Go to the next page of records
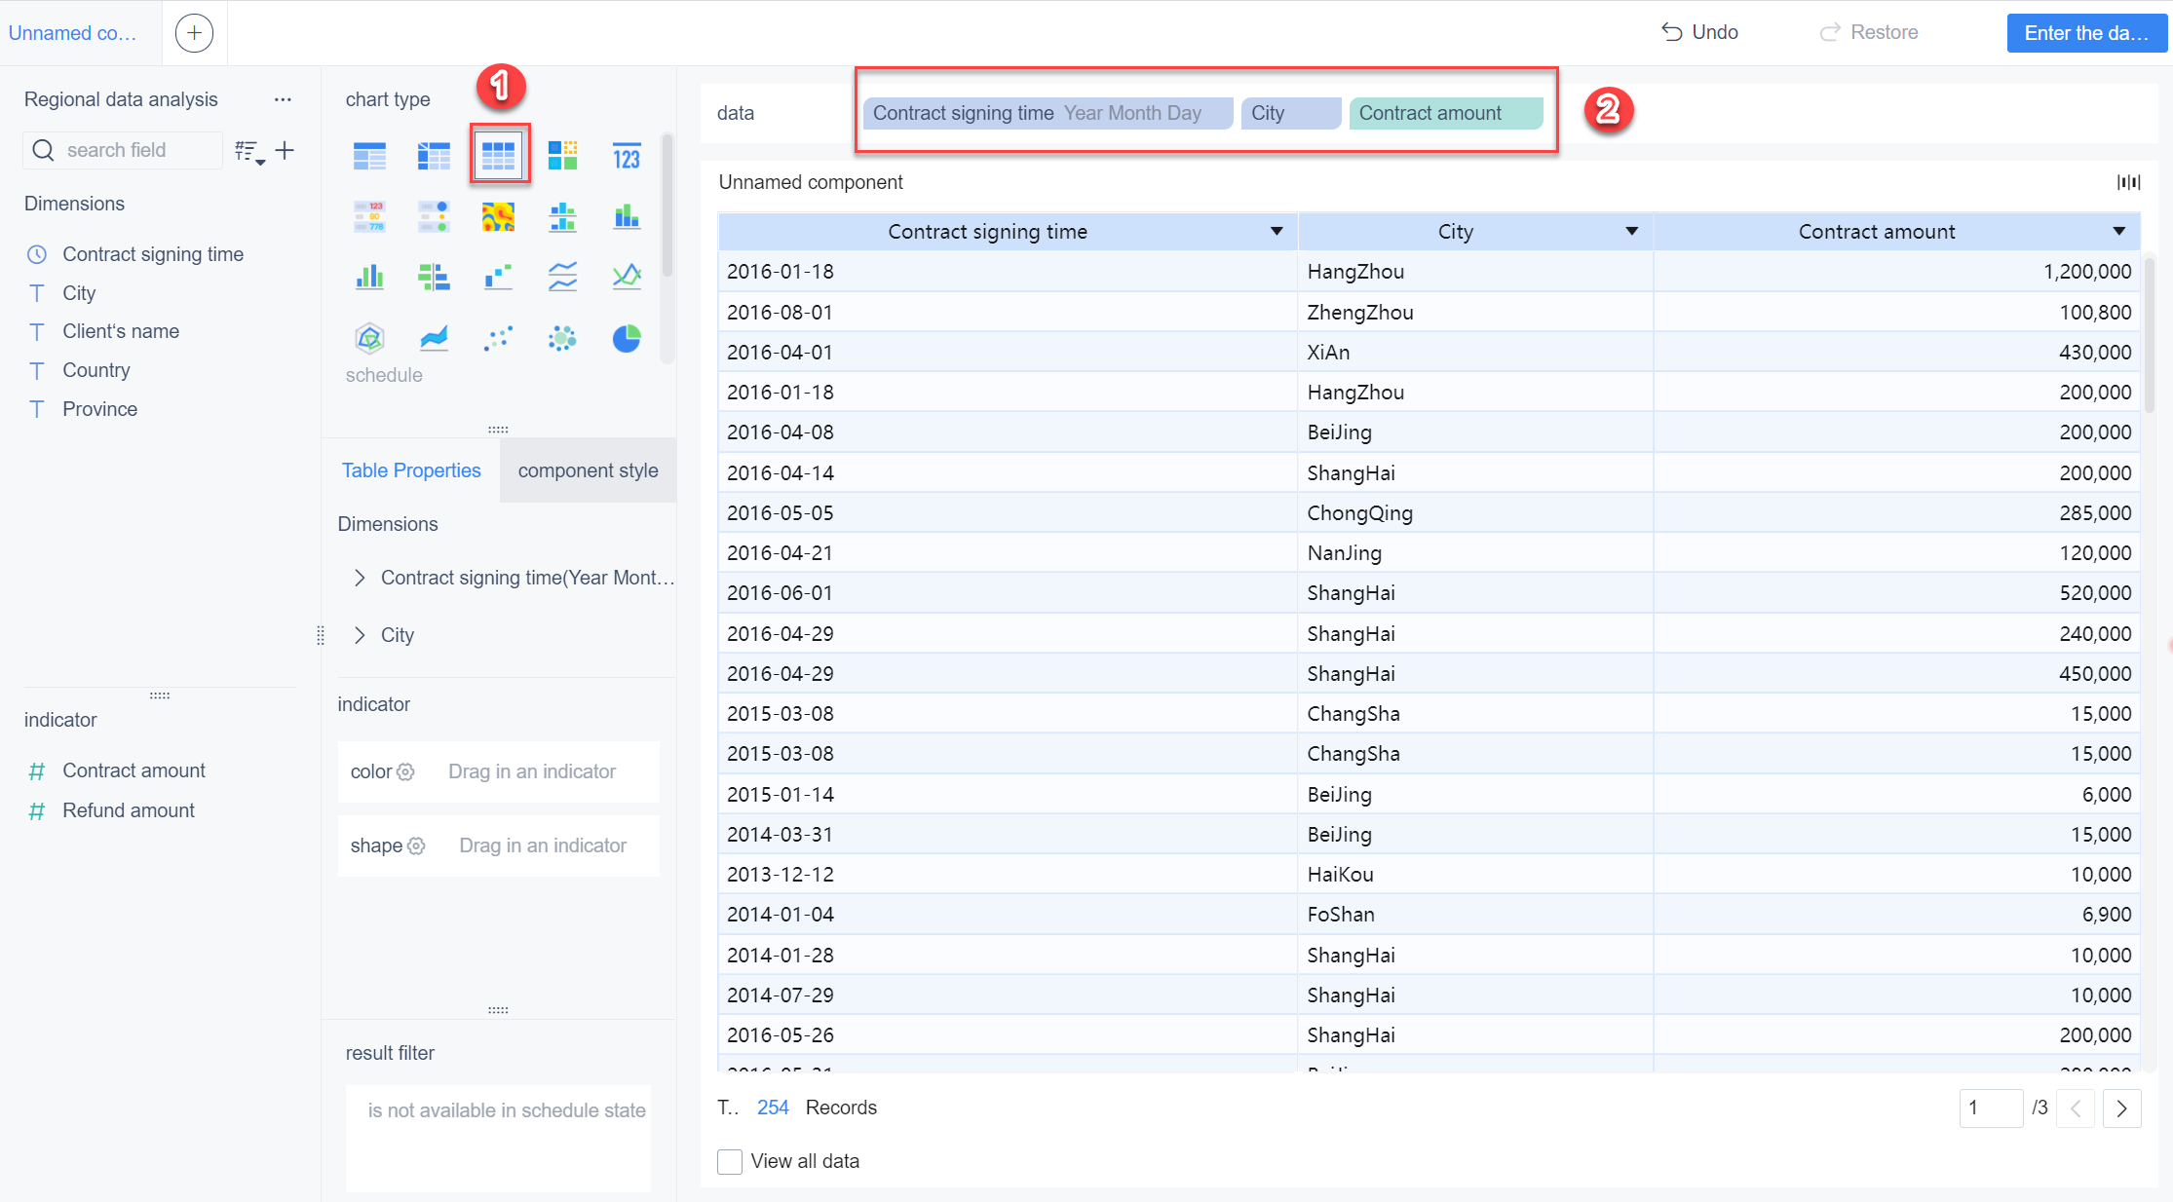This screenshot has height=1202, width=2173. (2121, 1108)
